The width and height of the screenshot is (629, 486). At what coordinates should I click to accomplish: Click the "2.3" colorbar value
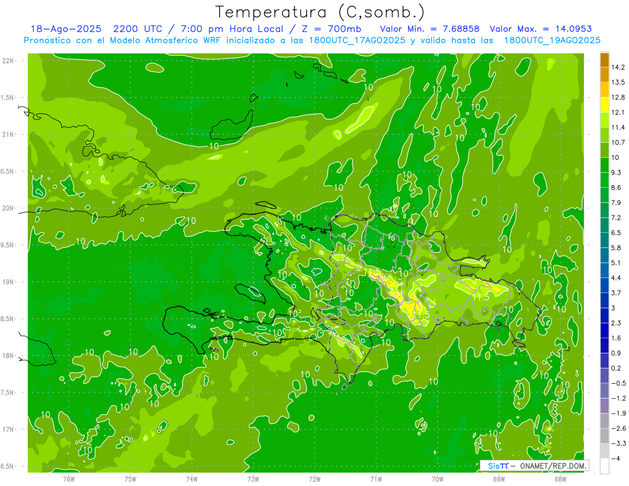tap(616, 323)
